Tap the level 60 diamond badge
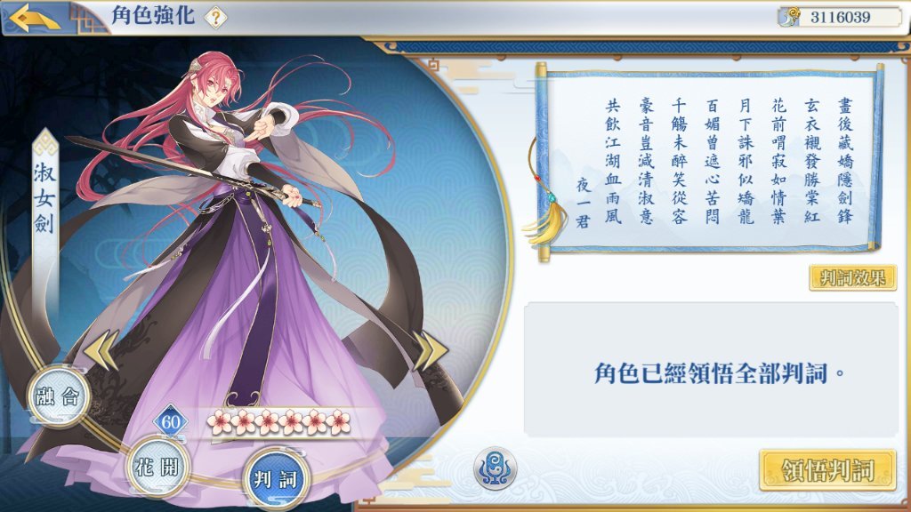The width and height of the screenshot is (911, 512). coord(170,421)
